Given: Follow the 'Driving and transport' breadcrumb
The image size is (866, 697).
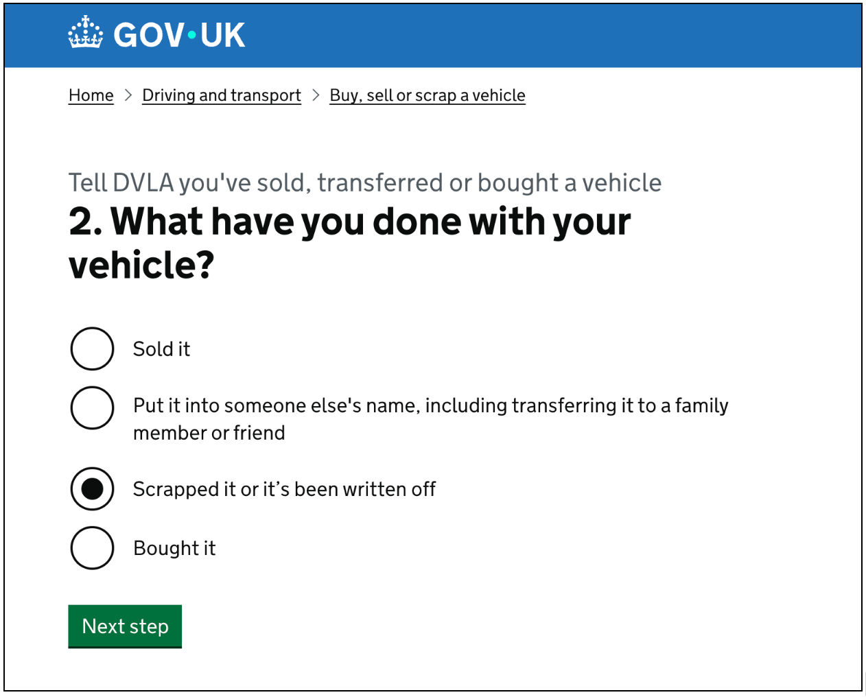Looking at the screenshot, I should coord(221,95).
